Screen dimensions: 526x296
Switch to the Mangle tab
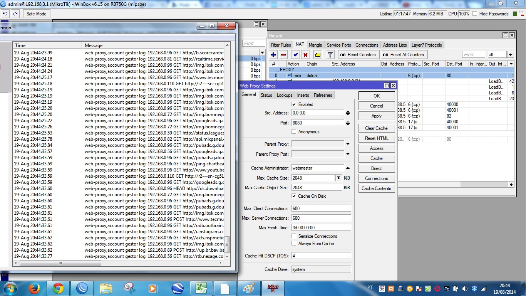click(315, 45)
